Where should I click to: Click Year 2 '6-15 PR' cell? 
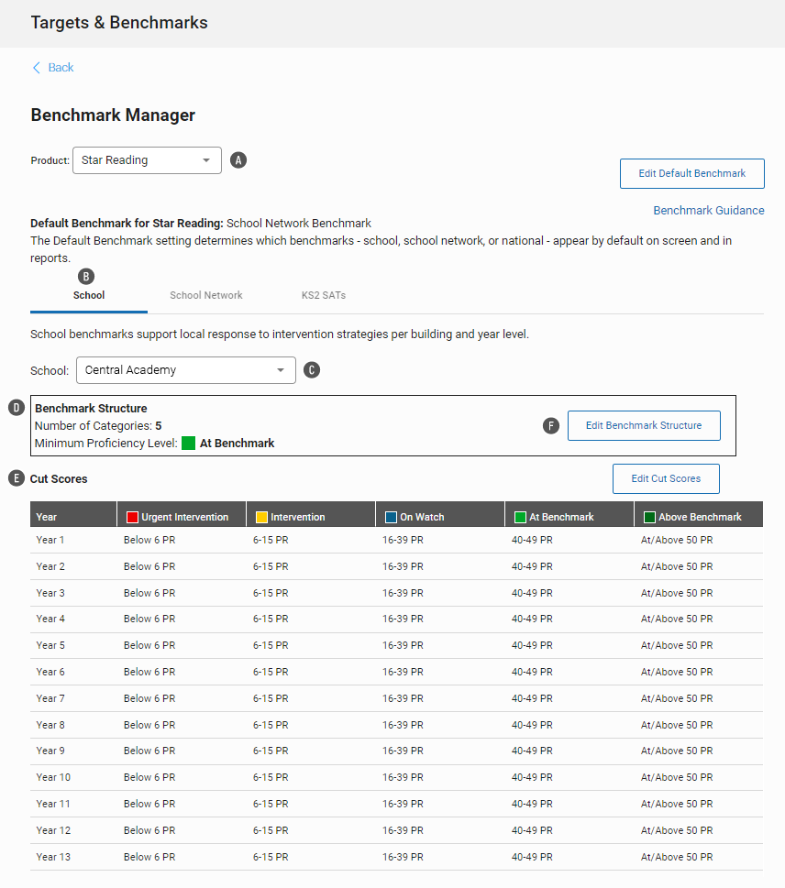pos(271,566)
